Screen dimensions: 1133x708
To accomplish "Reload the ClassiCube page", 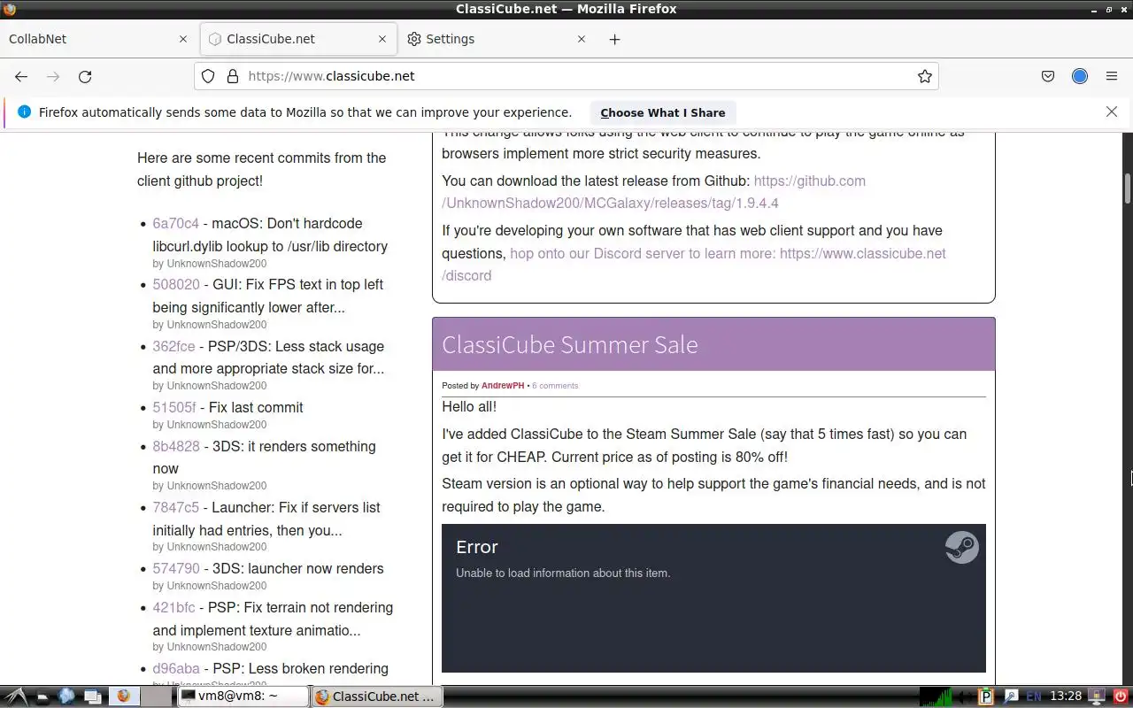I will click(x=85, y=76).
